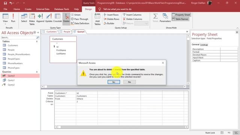Click the Save icon in title bar
This screenshot has height=135, width=240.
click(5, 3)
